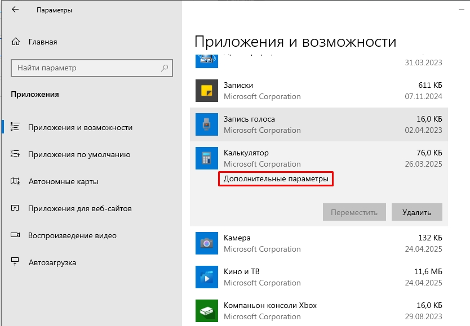Click the Автозагрузка startup icon

coord(15,262)
